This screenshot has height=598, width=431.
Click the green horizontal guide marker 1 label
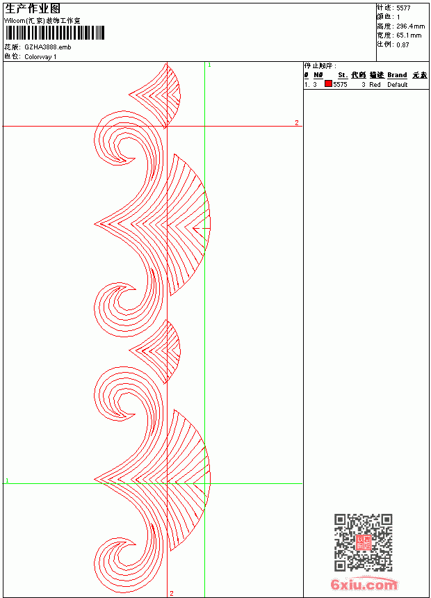coord(7,480)
